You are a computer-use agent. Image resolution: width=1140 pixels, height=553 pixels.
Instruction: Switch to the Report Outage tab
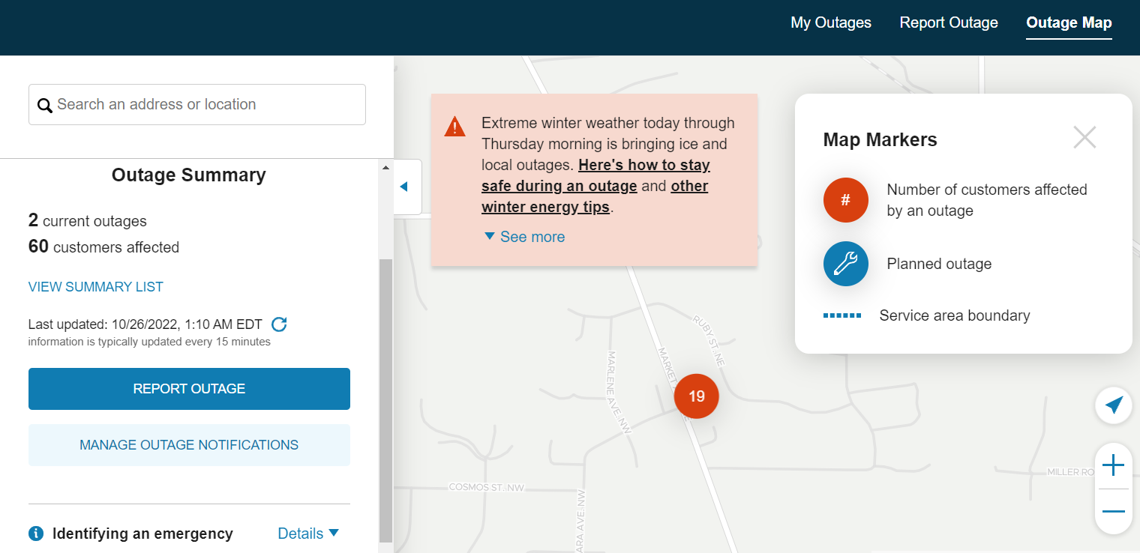point(948,22)
